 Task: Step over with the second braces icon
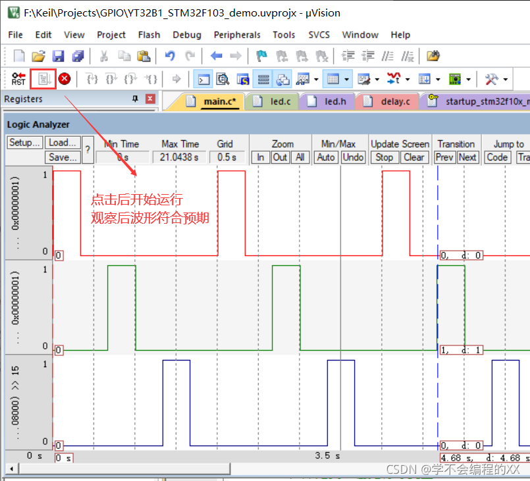tap(111, 79)
